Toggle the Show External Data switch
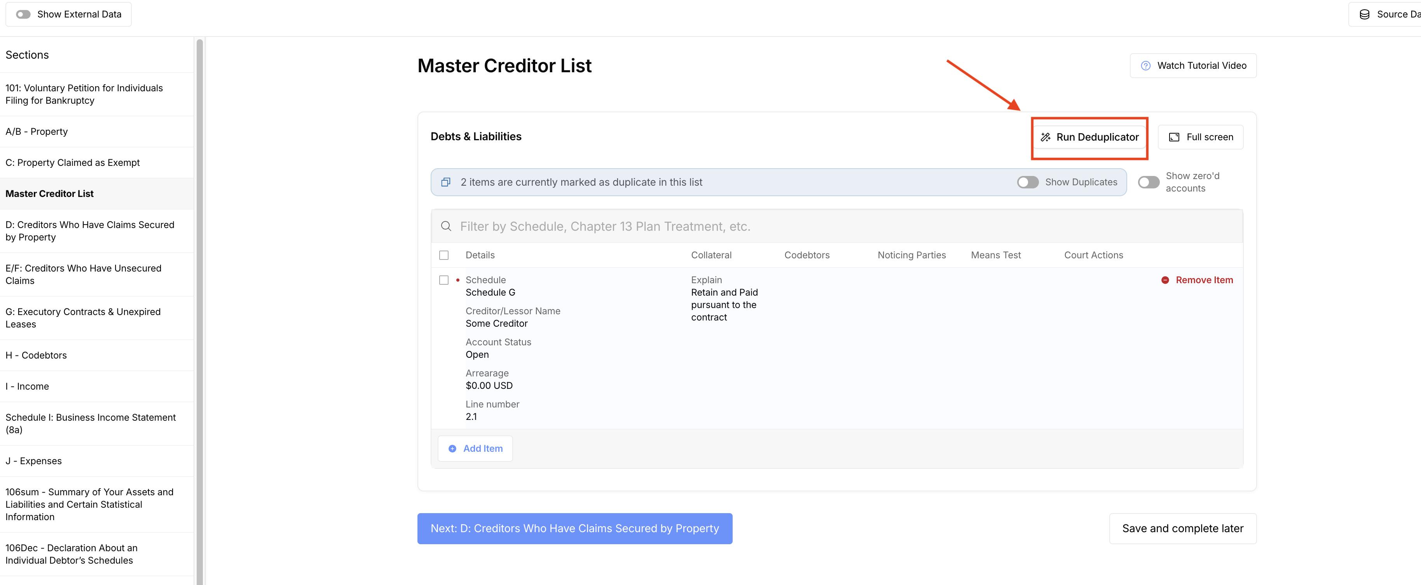This screenshot has height=585, width=1421. coord(23,14)
